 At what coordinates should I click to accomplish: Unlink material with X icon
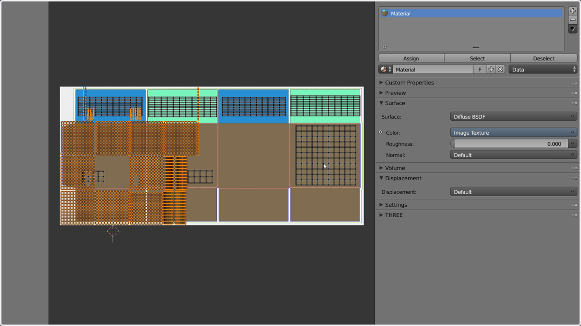(x=501, y=70)
